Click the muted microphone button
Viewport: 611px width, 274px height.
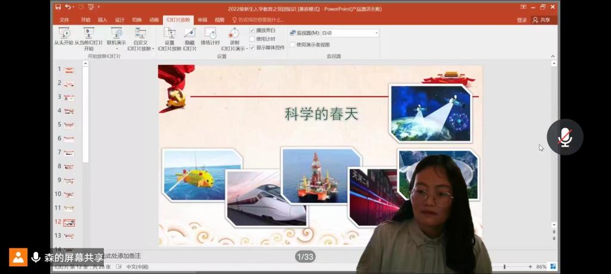[x=564, y=138]
